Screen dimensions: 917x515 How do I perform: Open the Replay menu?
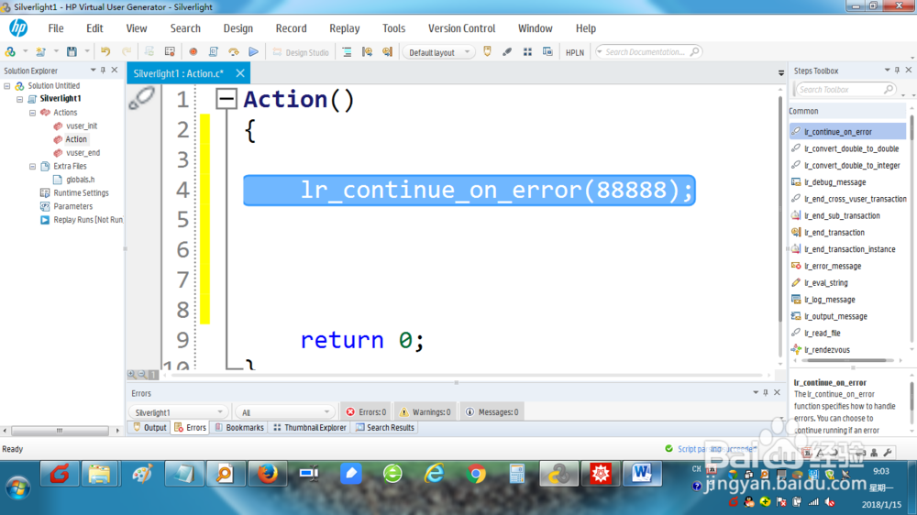point(344,28)
